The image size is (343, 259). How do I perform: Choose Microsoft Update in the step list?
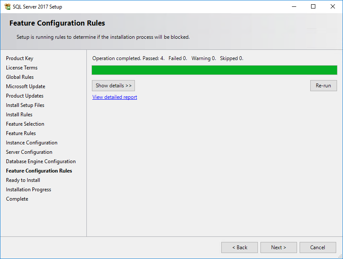[x=26, y=86]
